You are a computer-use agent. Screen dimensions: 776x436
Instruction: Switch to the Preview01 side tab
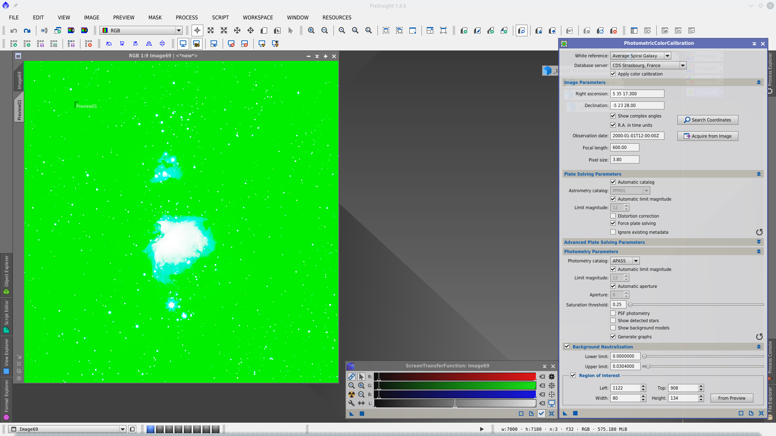[19, 109]
